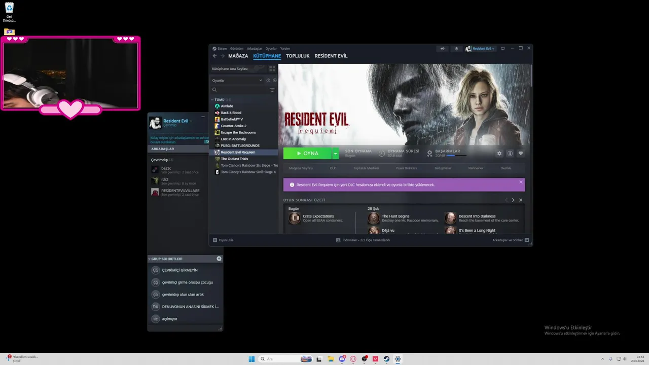Go to next post-game summary page arrow

coord(513,200)
